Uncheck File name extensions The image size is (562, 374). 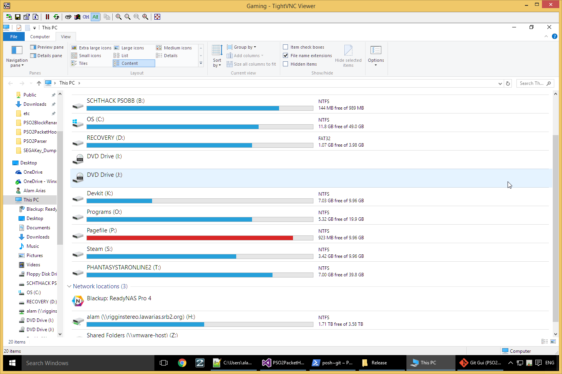pos(286,56)
